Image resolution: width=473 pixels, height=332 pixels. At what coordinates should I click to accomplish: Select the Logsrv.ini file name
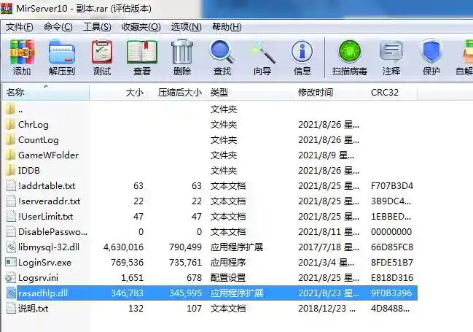[x=39, y=278]
